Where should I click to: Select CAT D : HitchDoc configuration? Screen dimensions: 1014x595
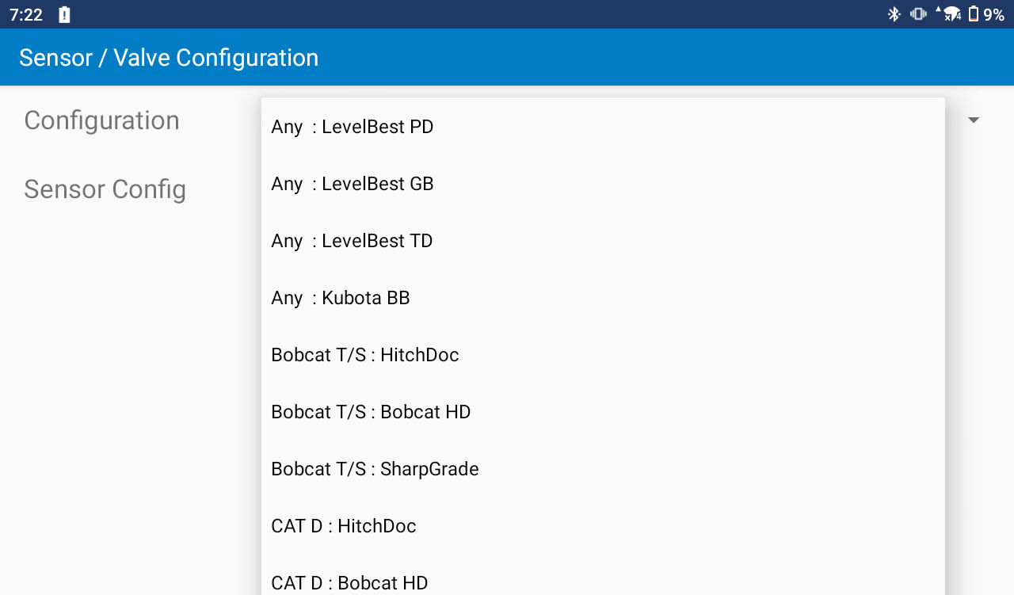point(603,526)
